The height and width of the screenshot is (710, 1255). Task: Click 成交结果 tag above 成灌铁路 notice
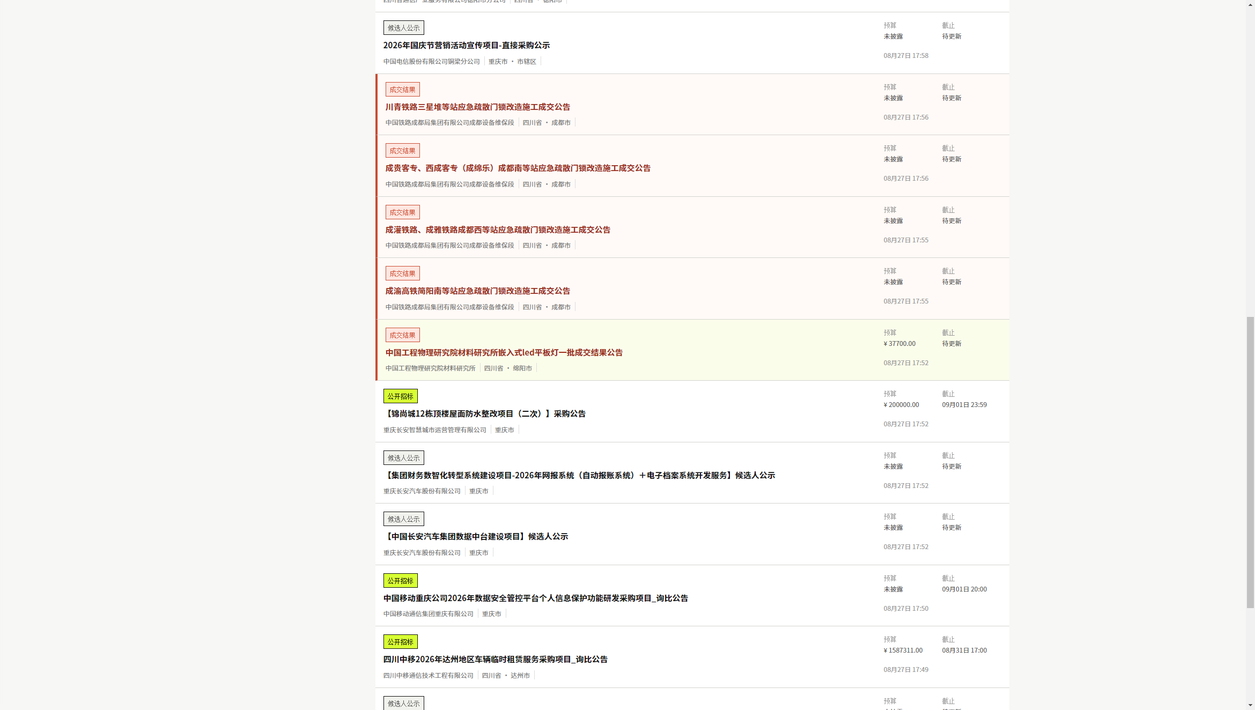tap(402, 212)
